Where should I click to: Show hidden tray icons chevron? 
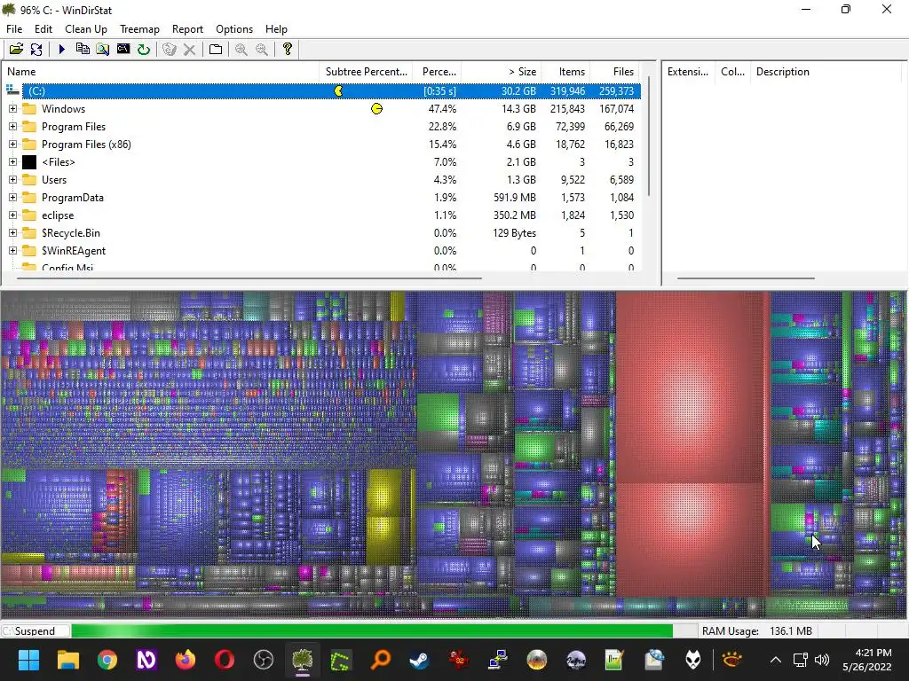(775, 660)
